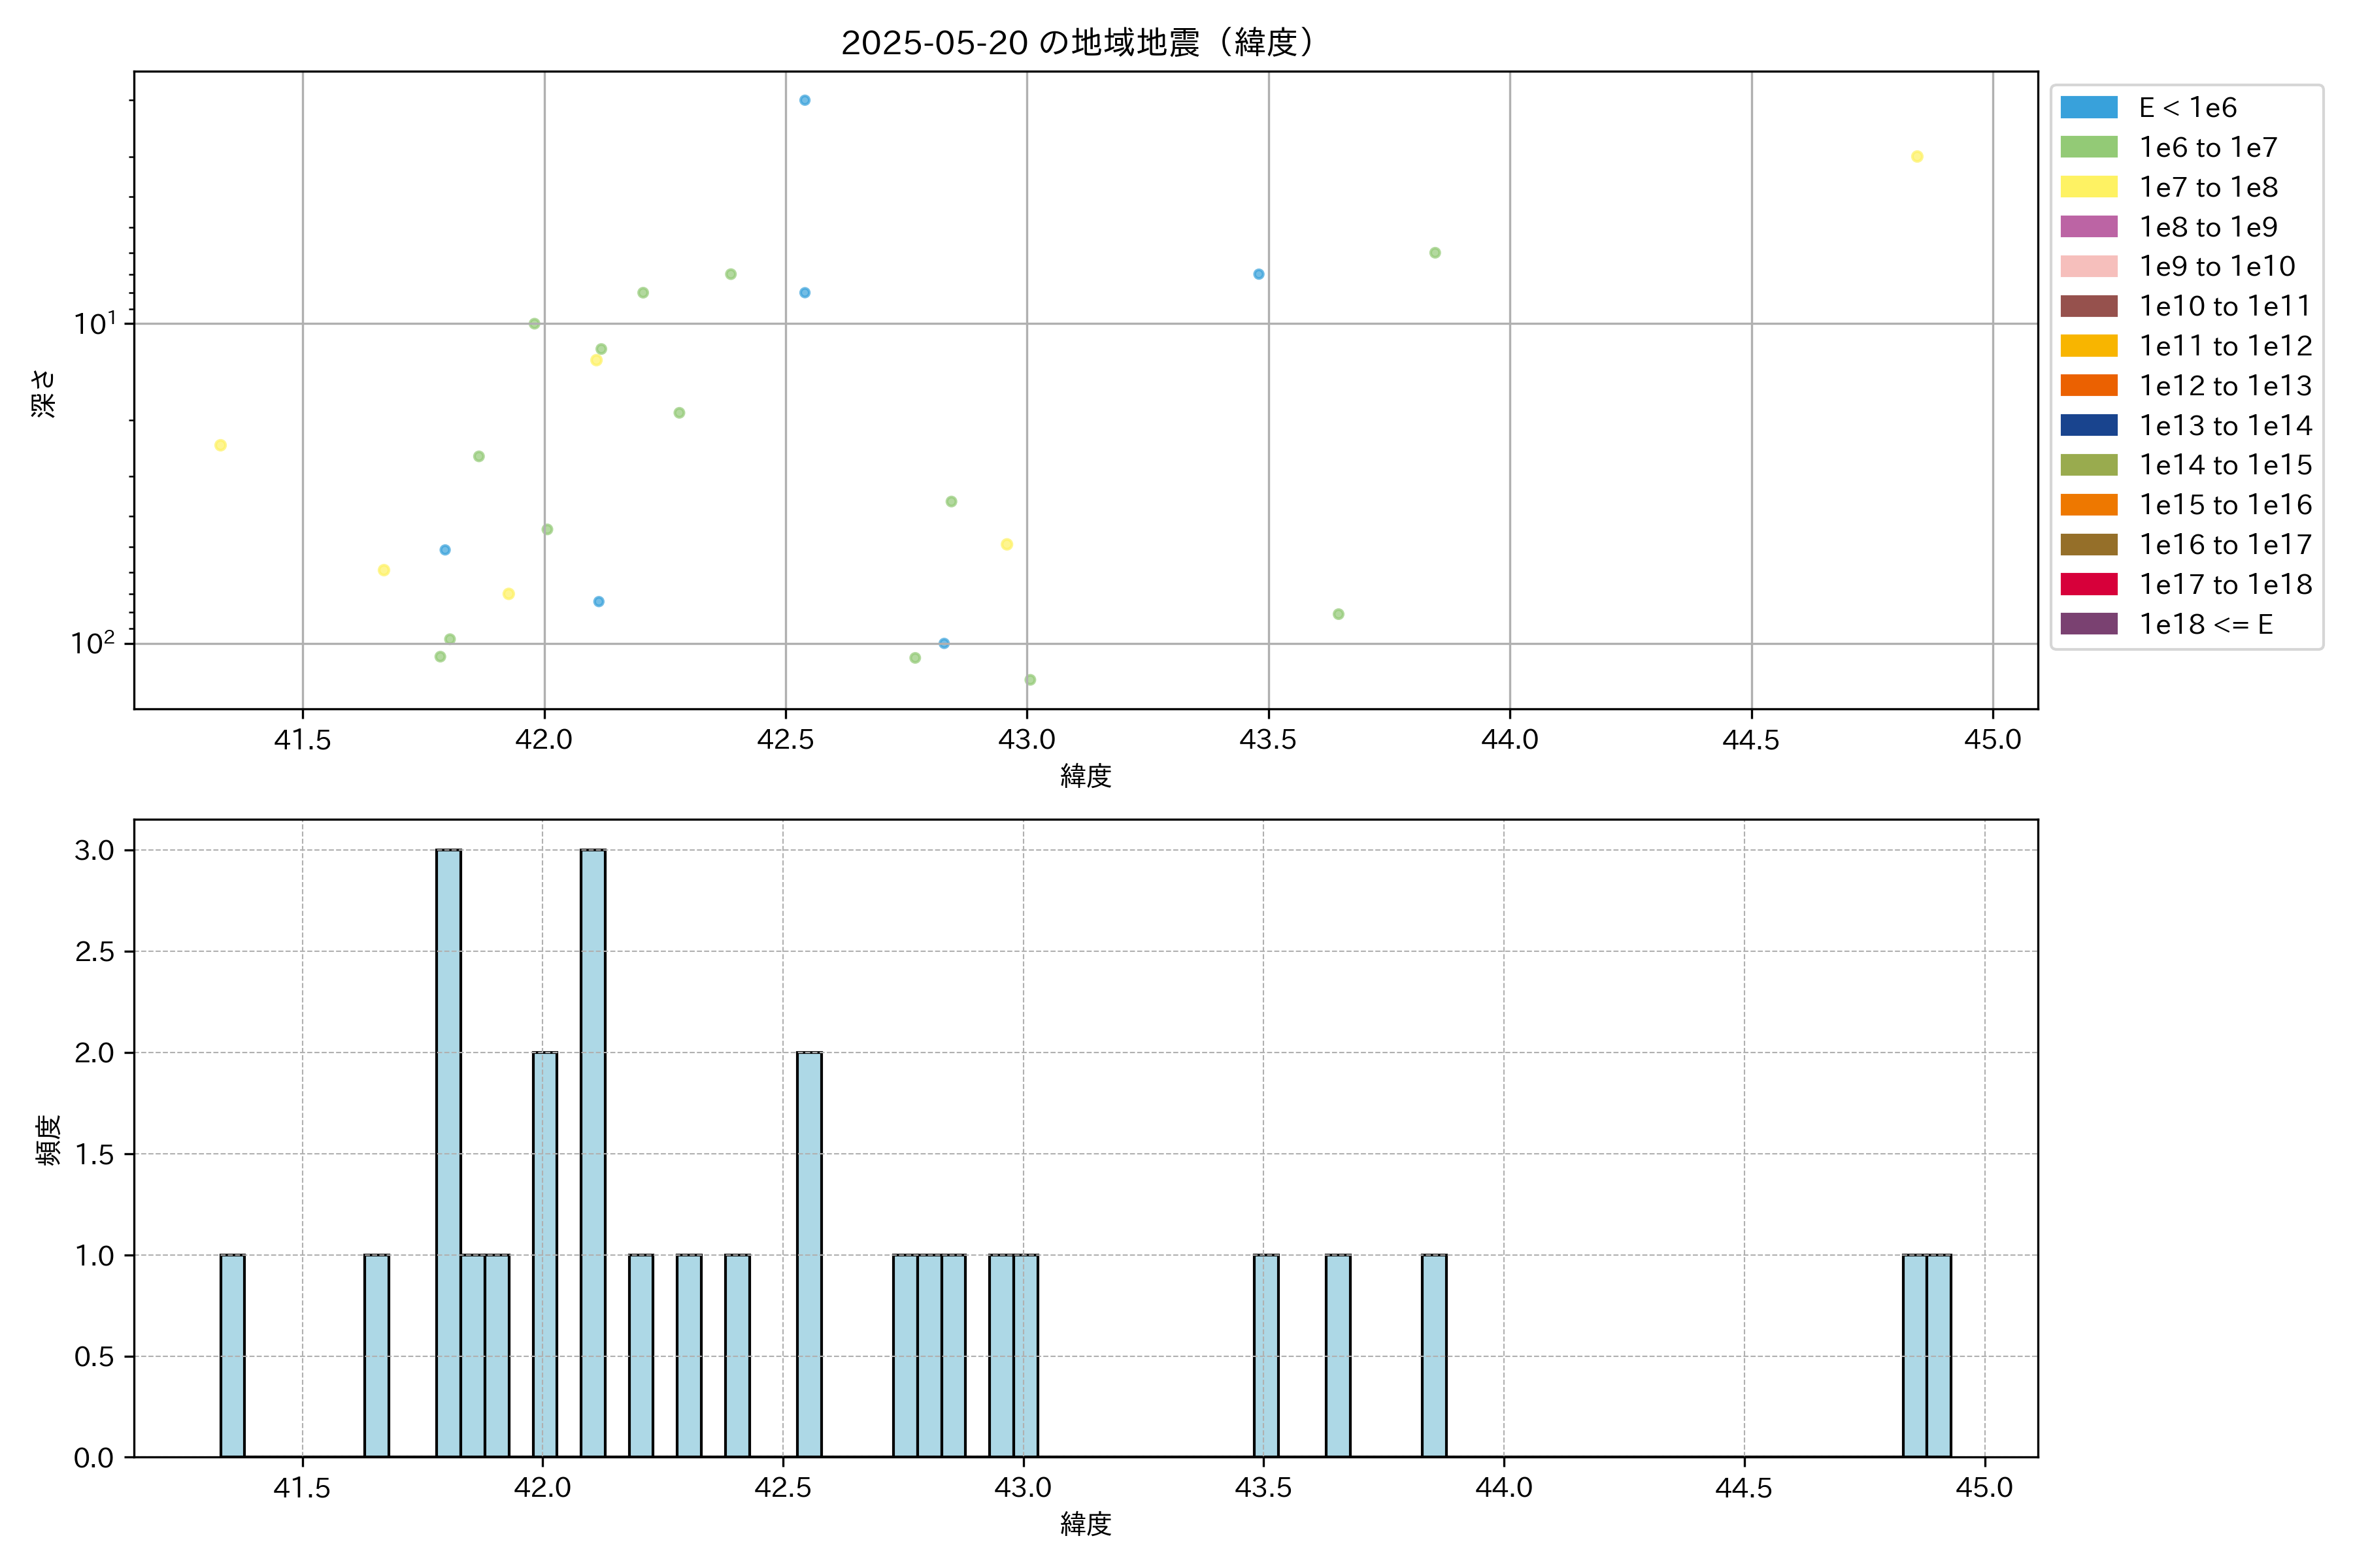2353x1568 pixels.
Task: Click the green point near latitude 43.85
Action: coord(1435,253)
